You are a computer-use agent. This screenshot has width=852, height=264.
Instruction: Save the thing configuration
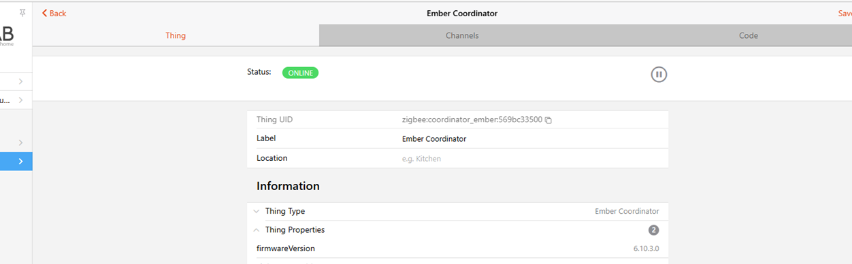[x=845, y=14]
